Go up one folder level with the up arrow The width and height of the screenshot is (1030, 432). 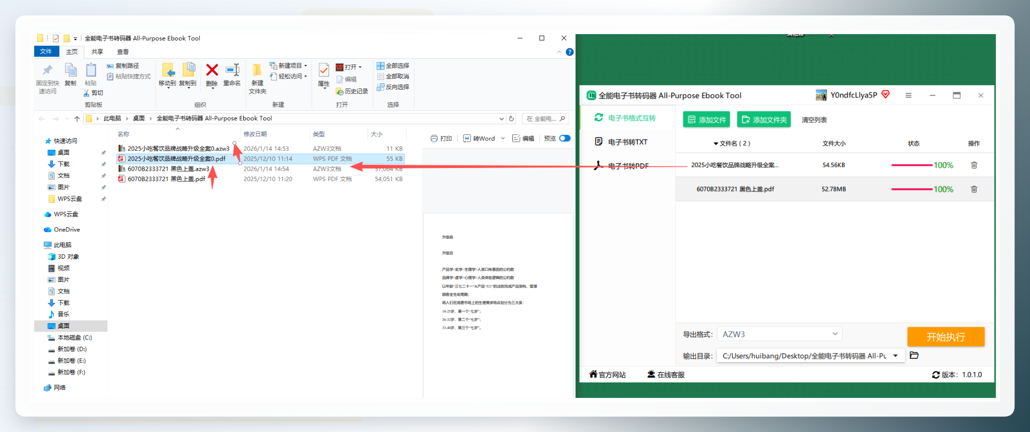click(x=77, y=118)
